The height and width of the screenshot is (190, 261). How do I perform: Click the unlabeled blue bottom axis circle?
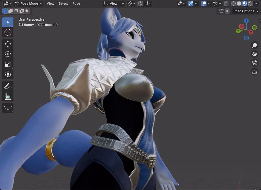246,38
